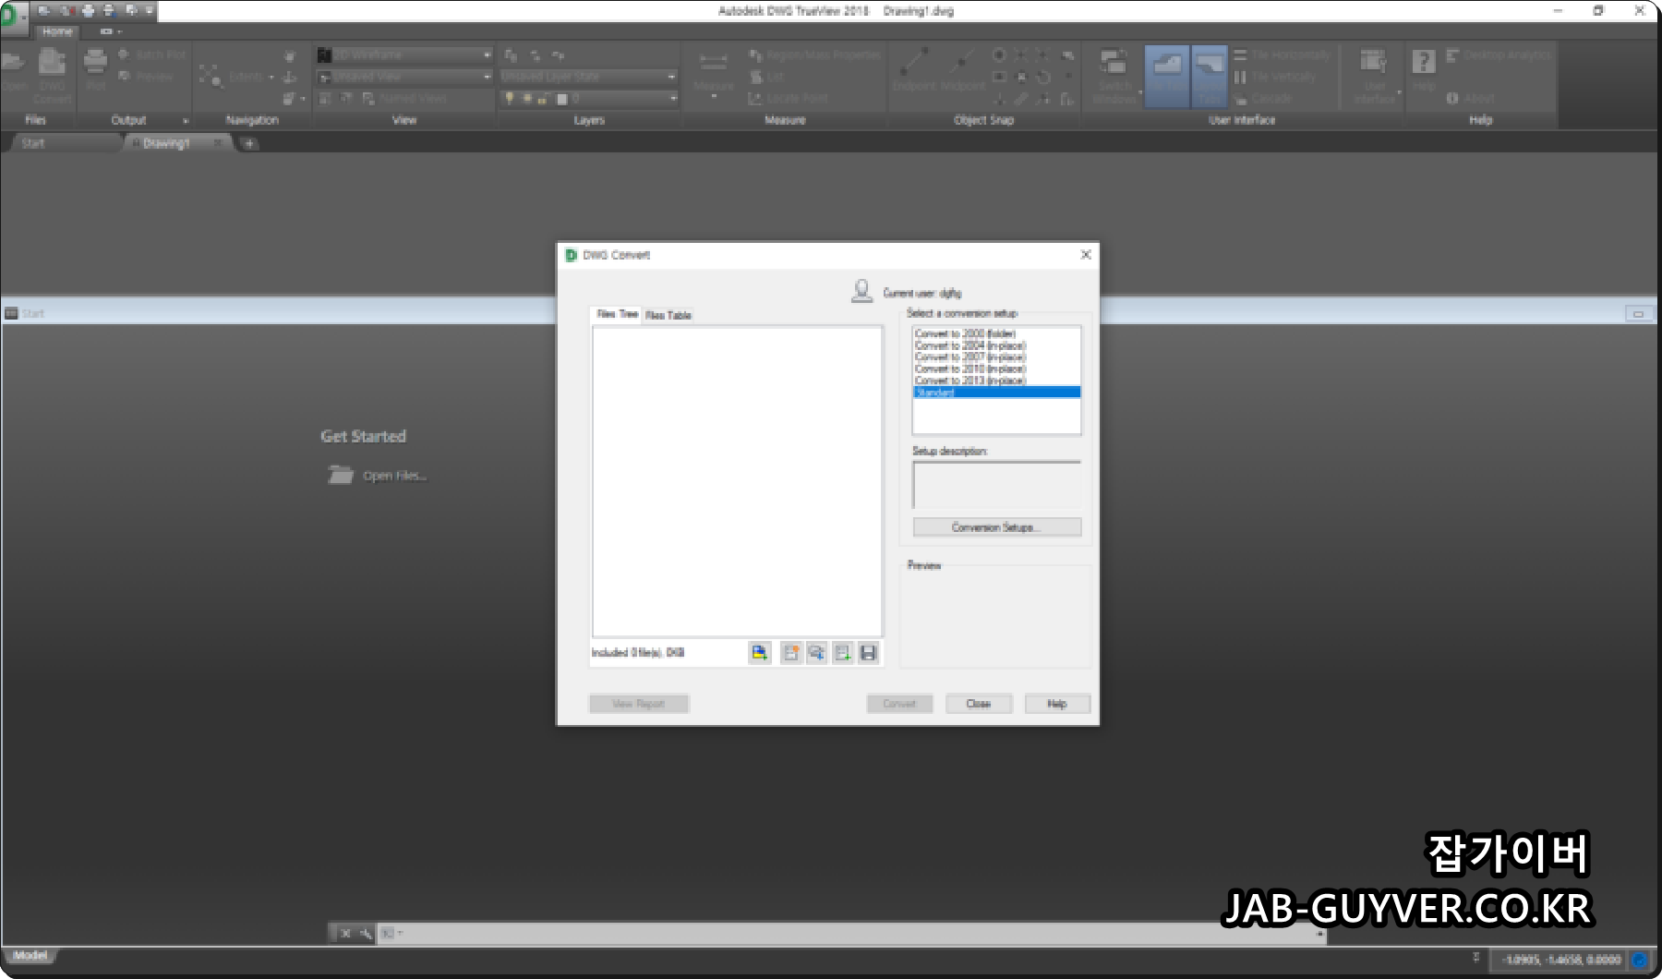This screenshot has height=979, width=1662.
Task: Open the Unsaved View dropdown
Action: pos(403,77)
